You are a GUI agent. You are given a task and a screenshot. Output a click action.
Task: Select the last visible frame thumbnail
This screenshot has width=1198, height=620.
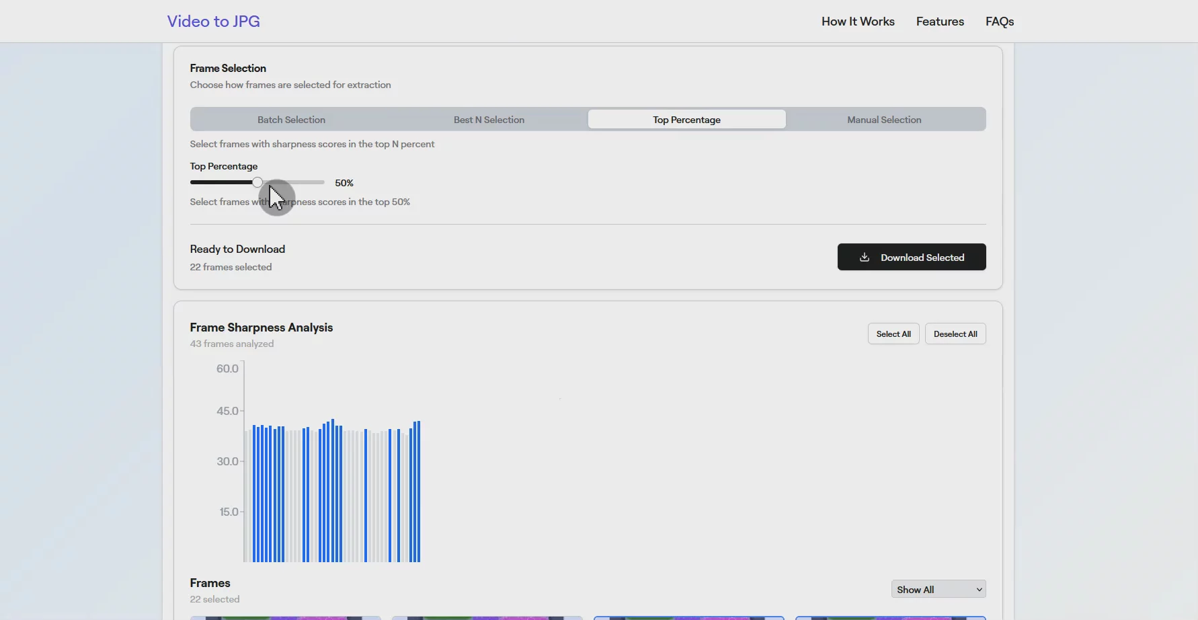click(x=890, y=617)
